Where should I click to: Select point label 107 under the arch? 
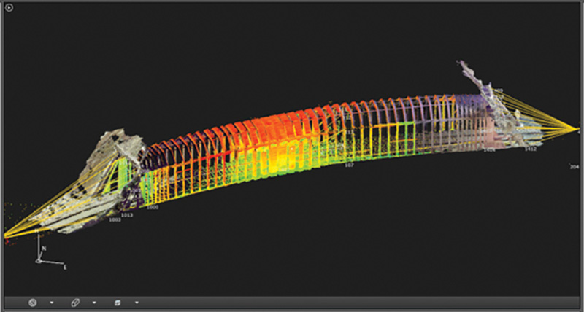click(349, 165)
